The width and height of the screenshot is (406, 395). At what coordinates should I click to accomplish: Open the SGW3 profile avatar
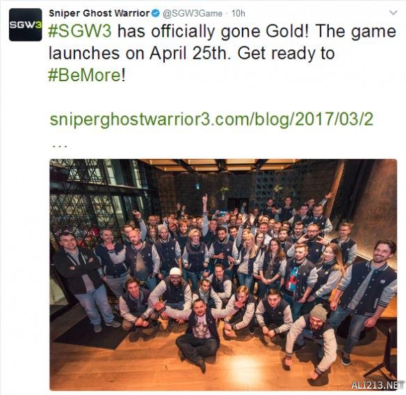pos(25,25)
